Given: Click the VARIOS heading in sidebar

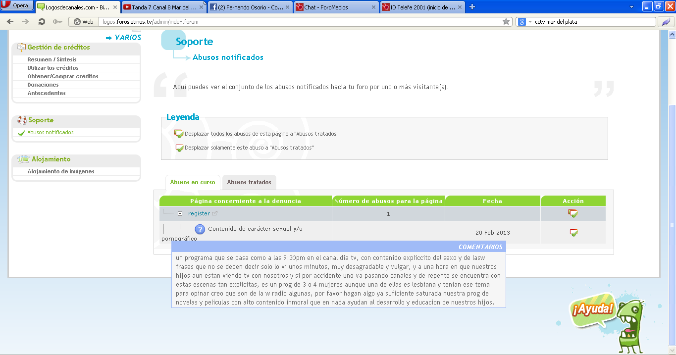Looking at the screenshot, I should (x=128, y=38).
